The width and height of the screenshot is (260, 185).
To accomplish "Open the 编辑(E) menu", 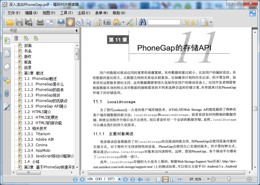I will point(31,13).
